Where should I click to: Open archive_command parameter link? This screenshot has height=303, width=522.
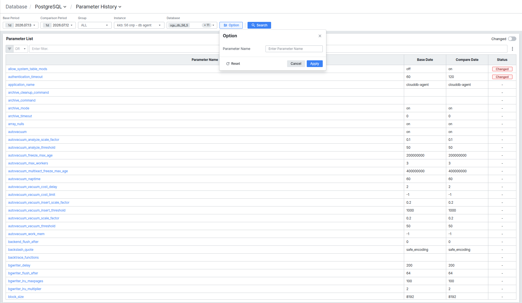[22, 100]
